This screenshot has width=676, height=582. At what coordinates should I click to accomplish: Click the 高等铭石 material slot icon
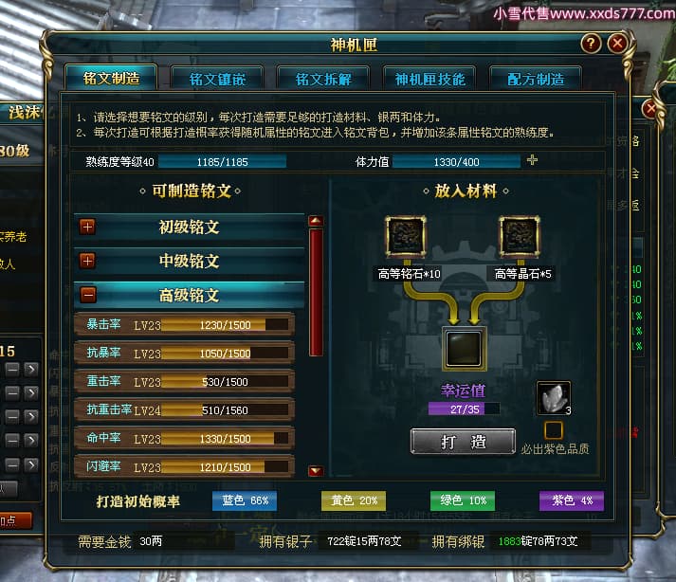(406, 236)
